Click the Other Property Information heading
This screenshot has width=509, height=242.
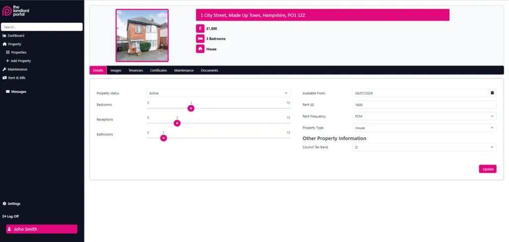point(335,139)
